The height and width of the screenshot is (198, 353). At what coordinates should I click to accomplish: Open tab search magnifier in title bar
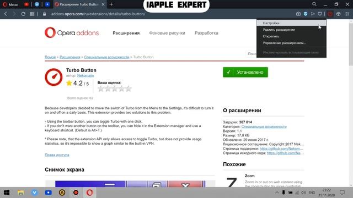pyautogui.click(x=314, y=4)
